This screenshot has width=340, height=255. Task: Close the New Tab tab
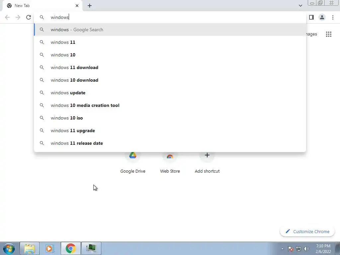pos(77,6)
